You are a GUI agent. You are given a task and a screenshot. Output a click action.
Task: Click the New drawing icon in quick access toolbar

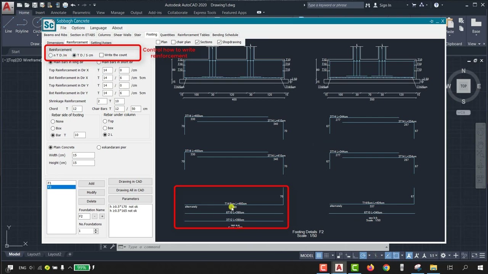point(19,5)
